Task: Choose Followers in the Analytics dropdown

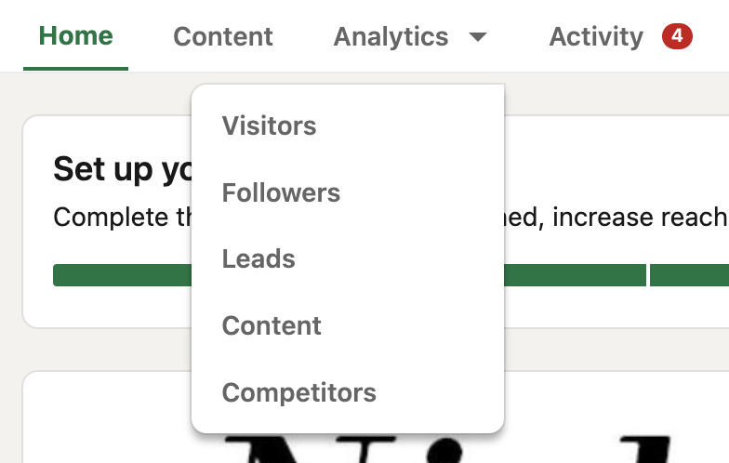Action: tap(281, 192)
